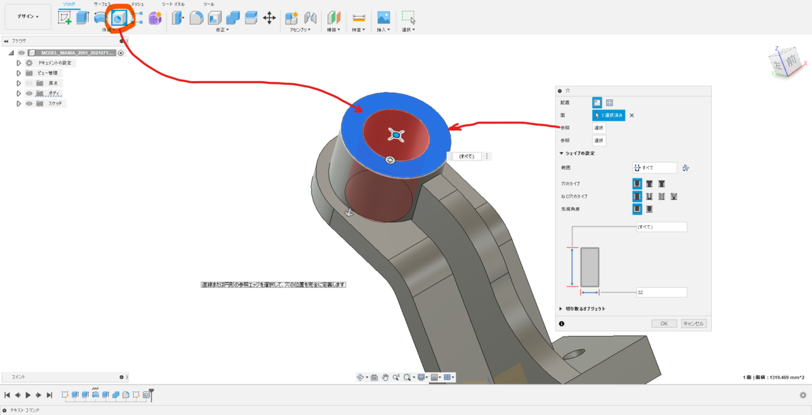Click the hole diameter field 32
The image size is (812, 415).
tap(661, 293)
